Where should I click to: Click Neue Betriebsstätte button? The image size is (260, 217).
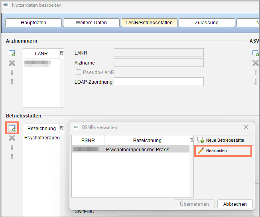click(221, 141)
